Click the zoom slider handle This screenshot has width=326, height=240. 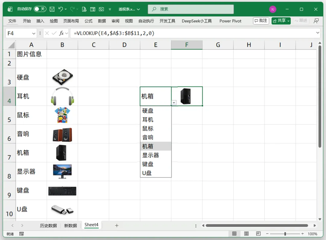tap(285, 234)
